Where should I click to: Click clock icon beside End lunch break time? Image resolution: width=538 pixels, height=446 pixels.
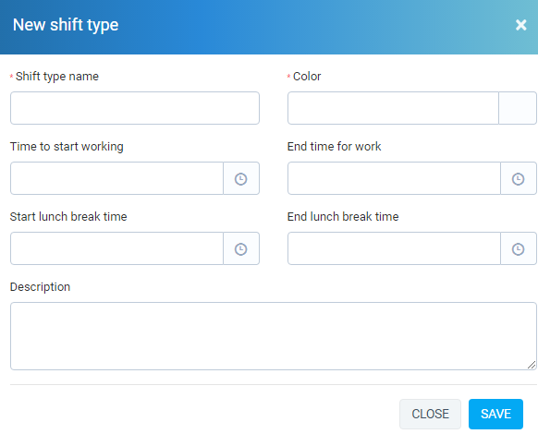tap(519, 249)
